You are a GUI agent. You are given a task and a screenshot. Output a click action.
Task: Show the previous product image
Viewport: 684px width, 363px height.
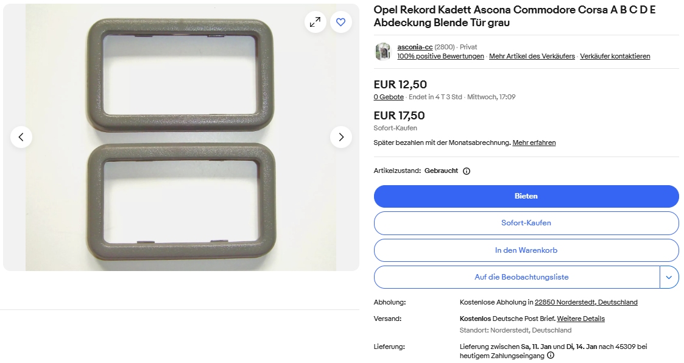[21, 137]
